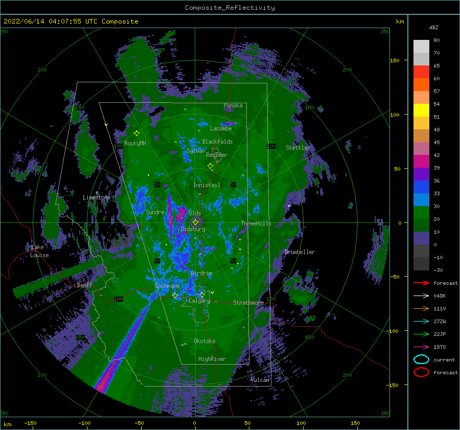Click the red 'forecast' ellipse in legend
The width and height of the screenshot is (460, 430).
(x=421, y=372)
